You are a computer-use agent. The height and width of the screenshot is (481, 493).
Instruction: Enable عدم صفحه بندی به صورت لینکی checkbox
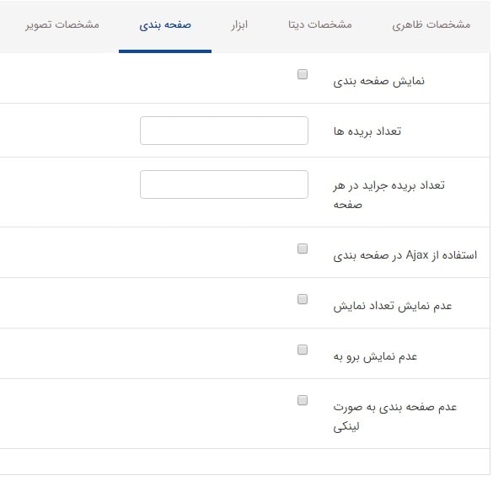(303, 400)
